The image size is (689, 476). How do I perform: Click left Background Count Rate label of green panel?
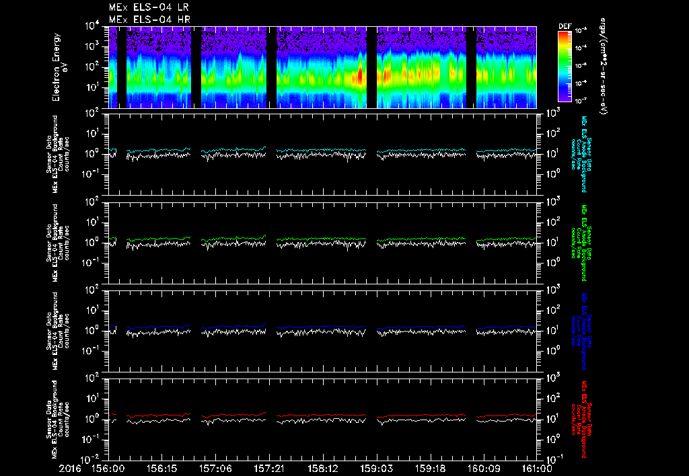click(58, 243)
